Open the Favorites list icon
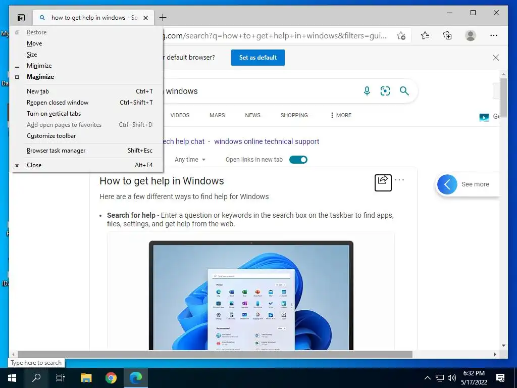Image resolution: width=517 pixels, height=388 pixels. coord(425,35)
